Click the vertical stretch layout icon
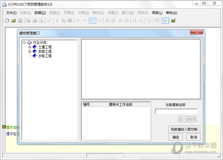The height and width of the screenshot is (160, 223). click(x=107, y=21)
